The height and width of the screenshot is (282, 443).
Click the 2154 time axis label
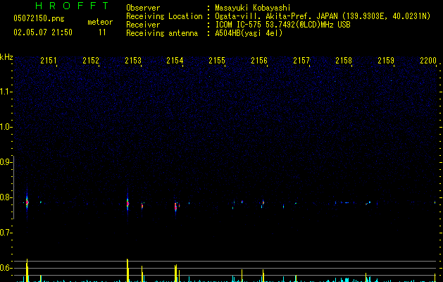coord(175,60)
